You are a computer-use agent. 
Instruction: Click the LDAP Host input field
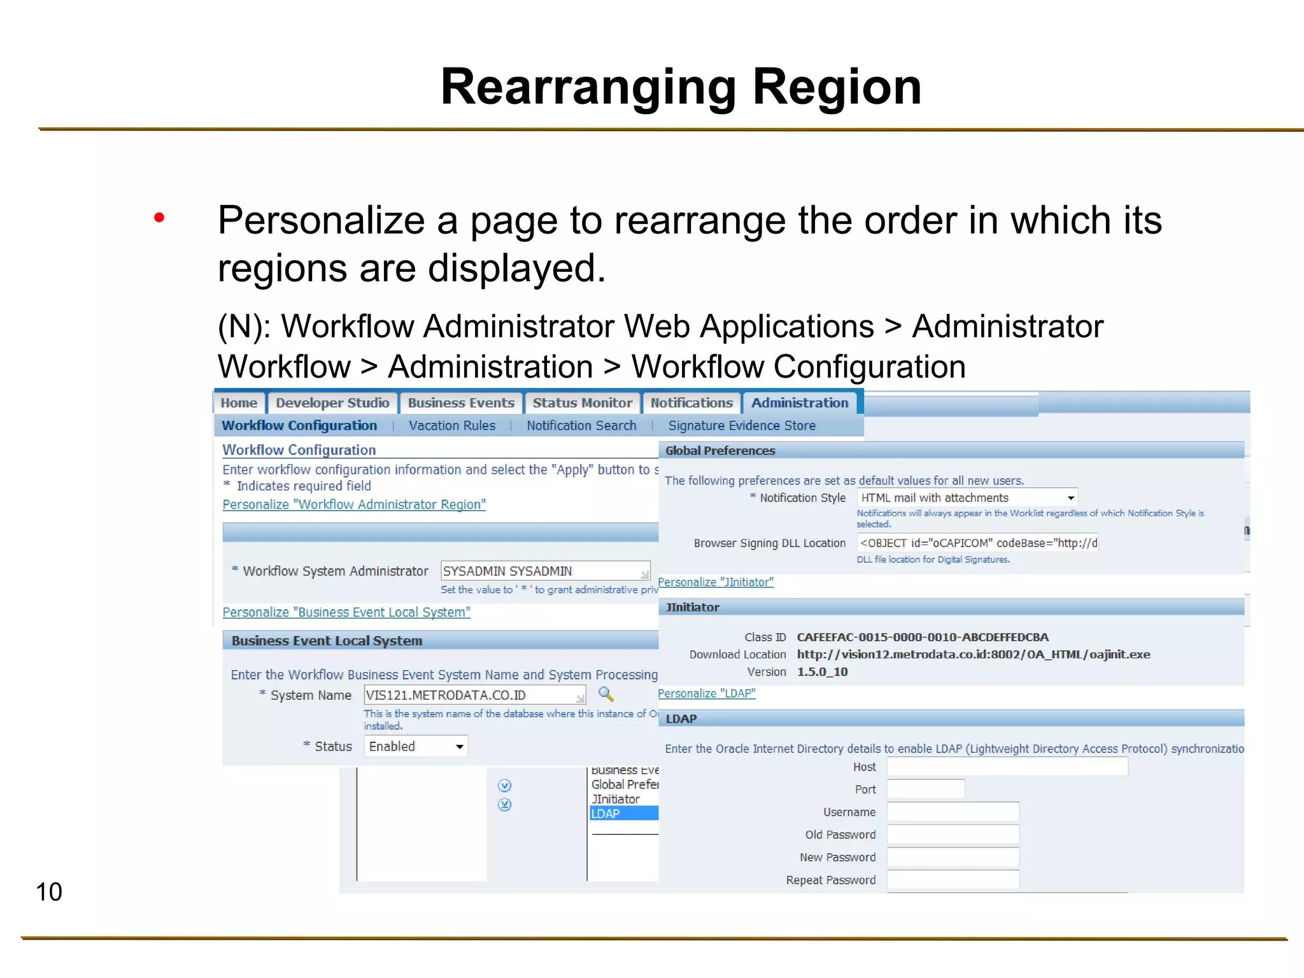pos(1007,767)
